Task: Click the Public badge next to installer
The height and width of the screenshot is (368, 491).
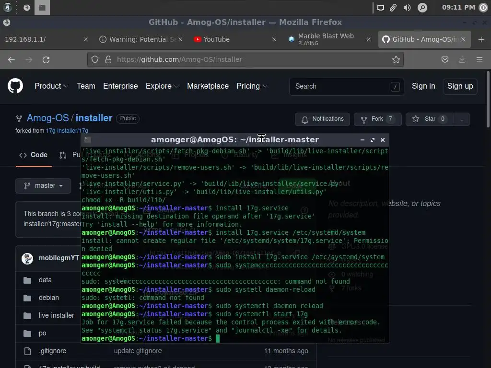Action: 128,118
